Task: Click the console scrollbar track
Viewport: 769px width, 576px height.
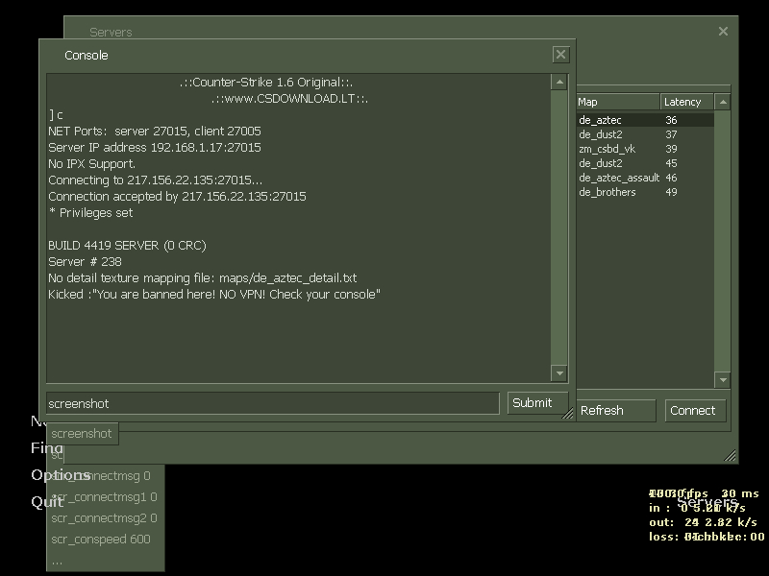Action: [559, 228]
